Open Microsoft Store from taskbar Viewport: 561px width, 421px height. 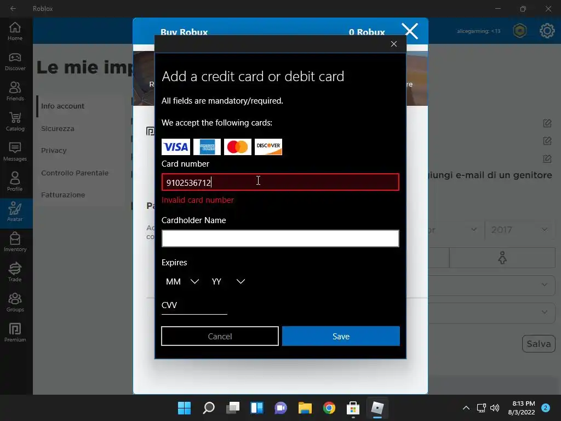[x=353, y=408]
